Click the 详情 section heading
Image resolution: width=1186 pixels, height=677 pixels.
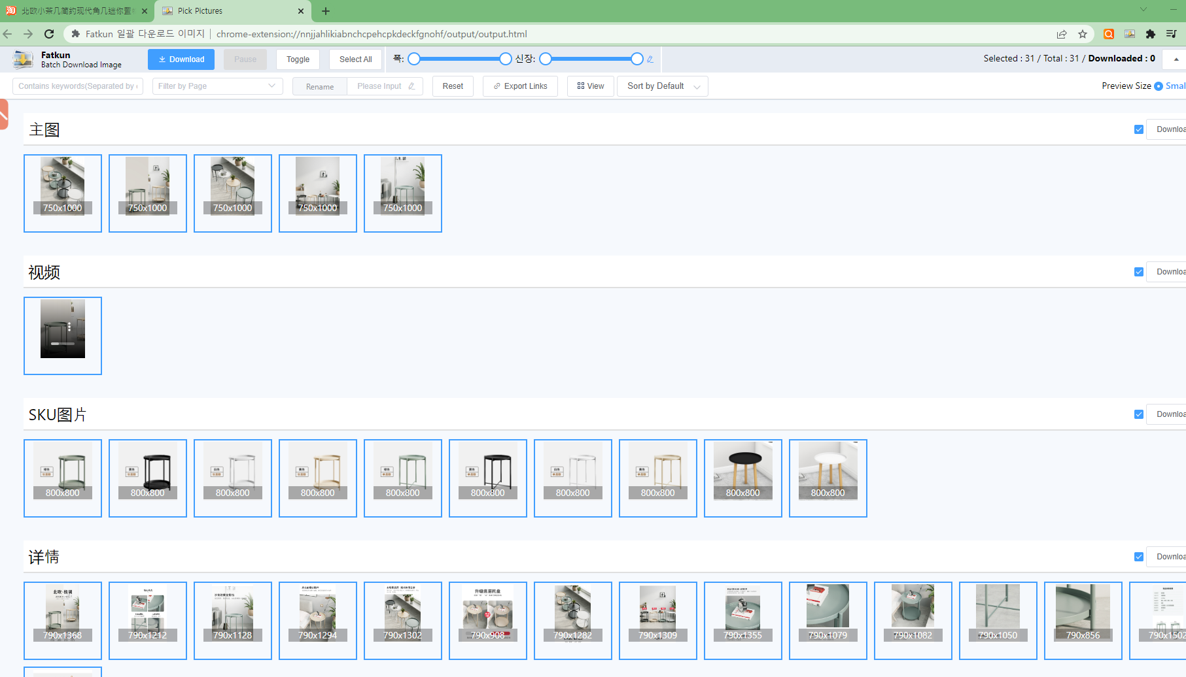pyautogui.click(x=44, y=557)
